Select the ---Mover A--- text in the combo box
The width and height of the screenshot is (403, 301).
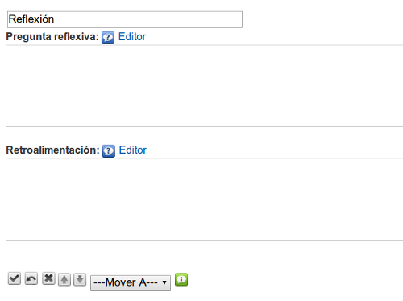[x=126, y=282]
